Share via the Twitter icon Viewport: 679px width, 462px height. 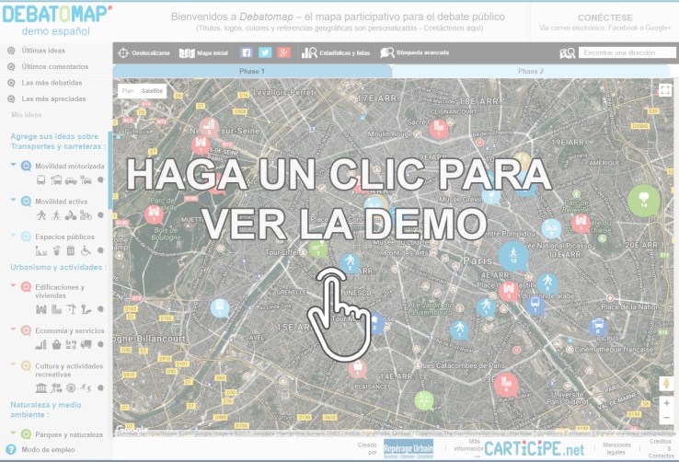pyautogui.click(x=265, y=53)
